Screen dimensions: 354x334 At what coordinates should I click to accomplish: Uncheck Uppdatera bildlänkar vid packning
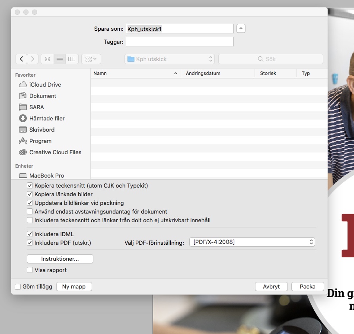click(x=30, y=203)
